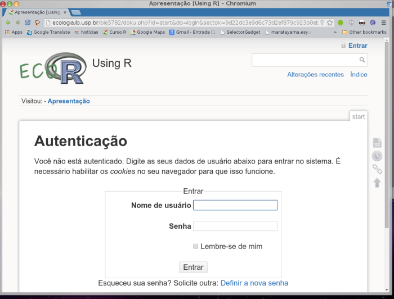This screenshot has height=299, width=394.
Task: Click the back-to-top arrow icon
Action: (377, 183)
